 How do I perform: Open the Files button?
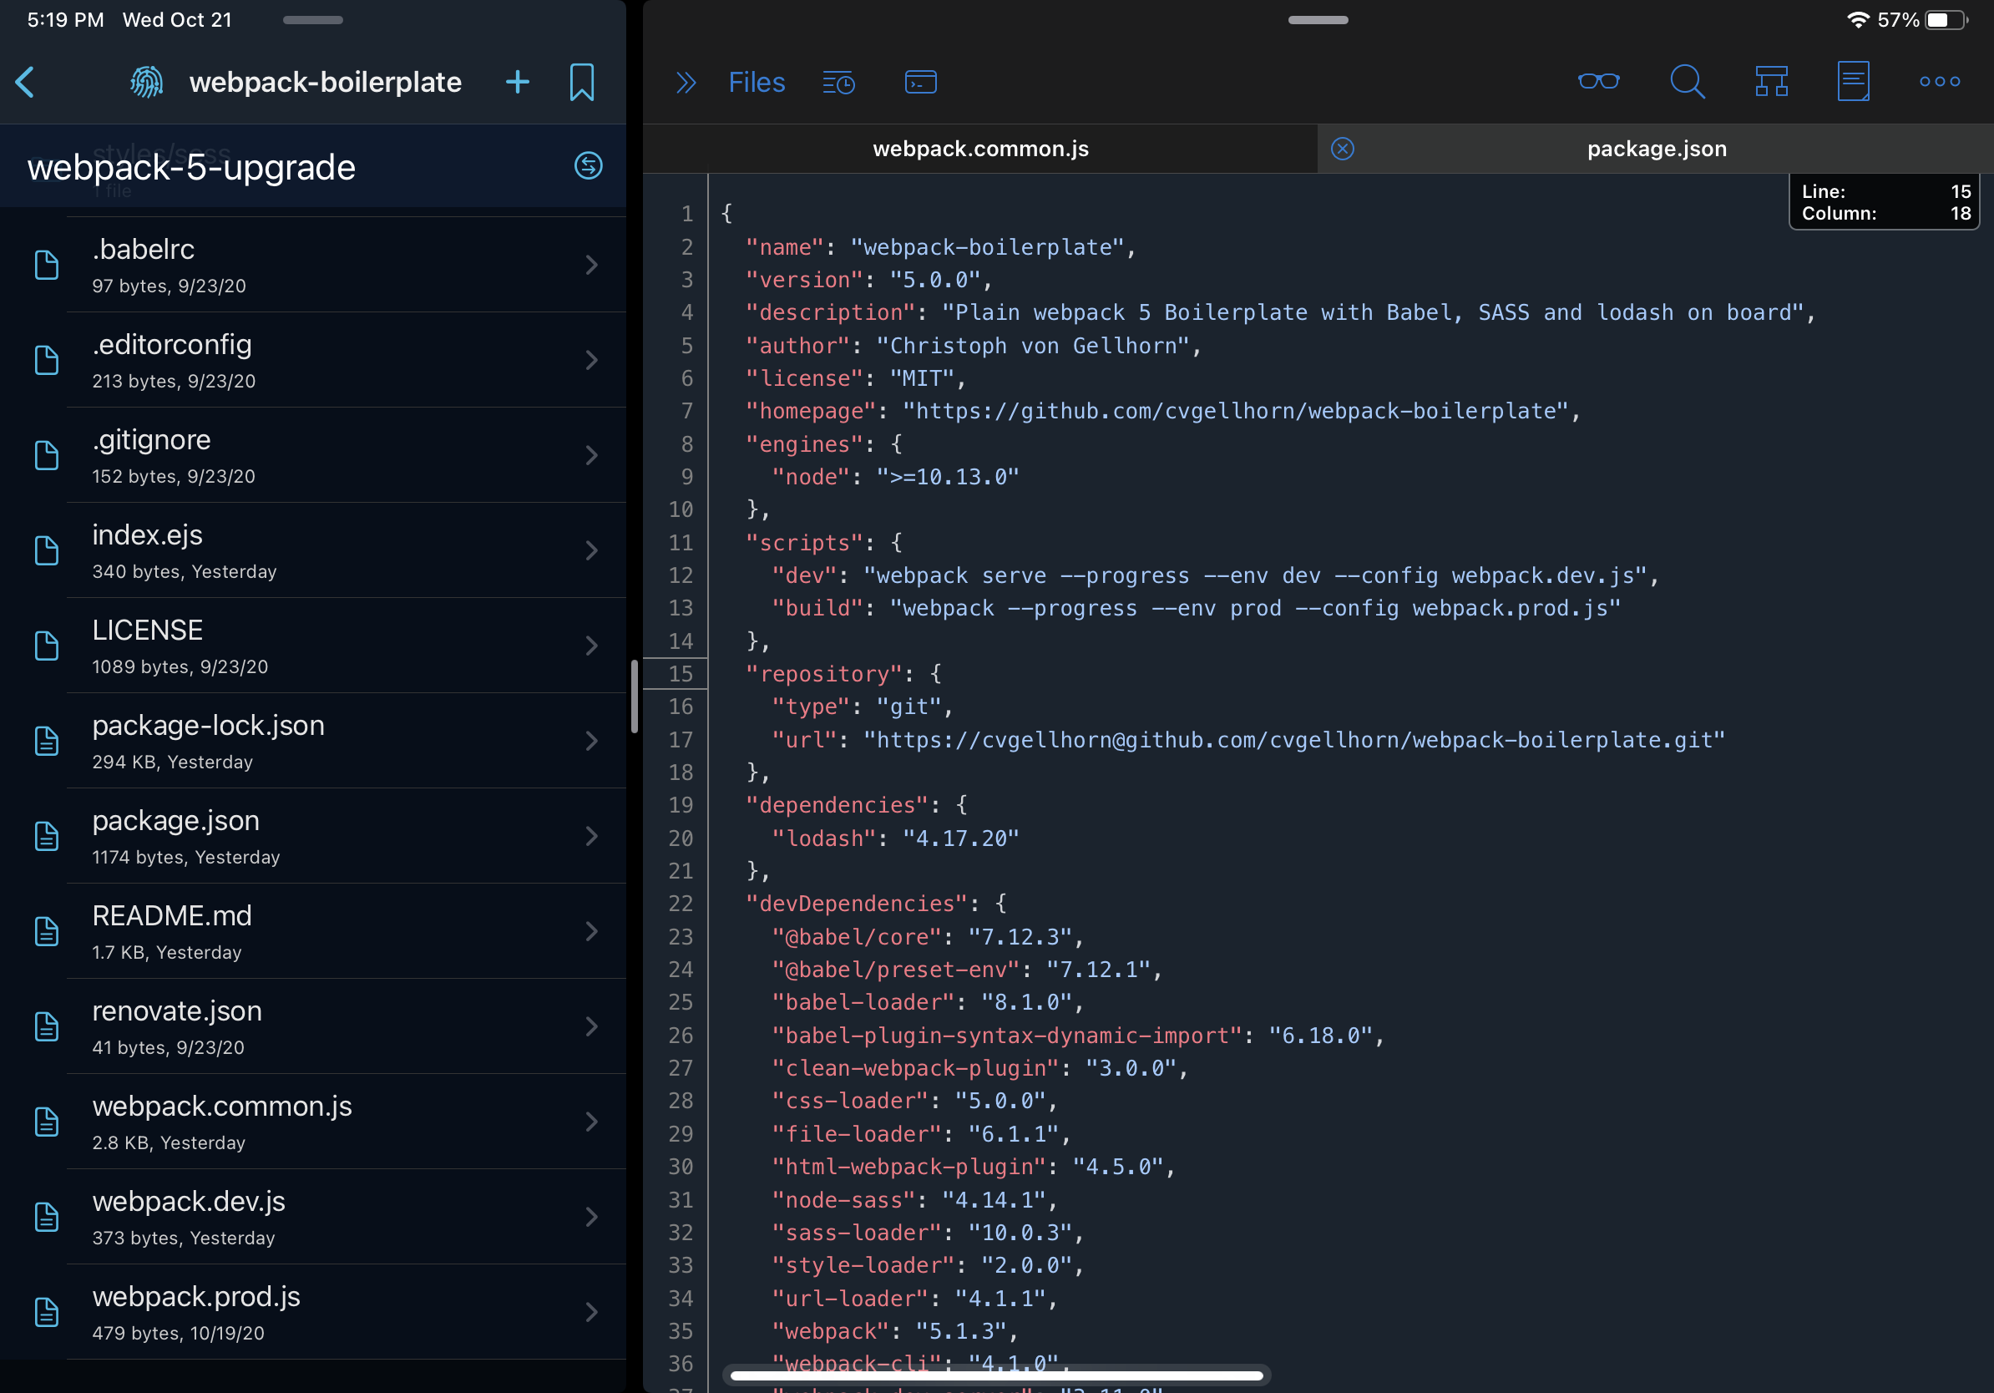(x=757, y=83)
